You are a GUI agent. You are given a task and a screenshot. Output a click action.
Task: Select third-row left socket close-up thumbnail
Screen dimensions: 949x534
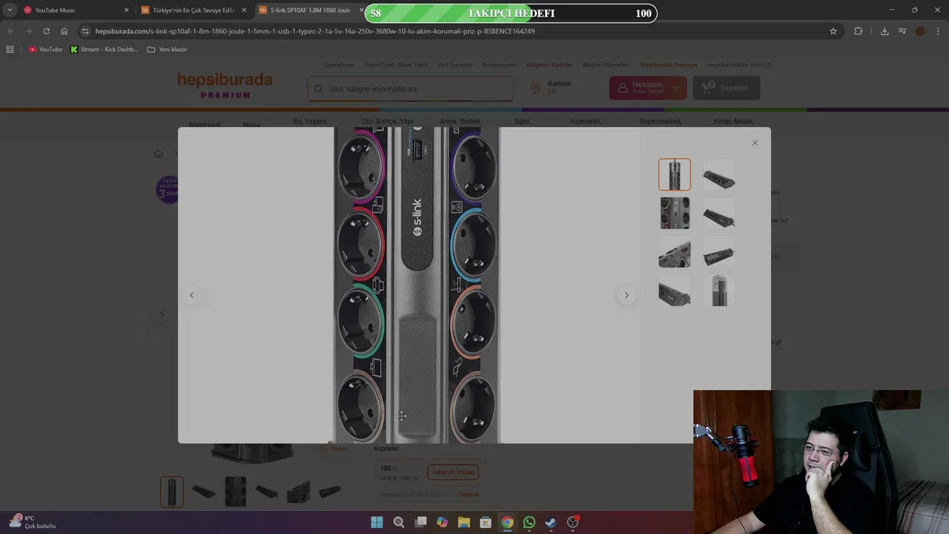tap(675, 252)
